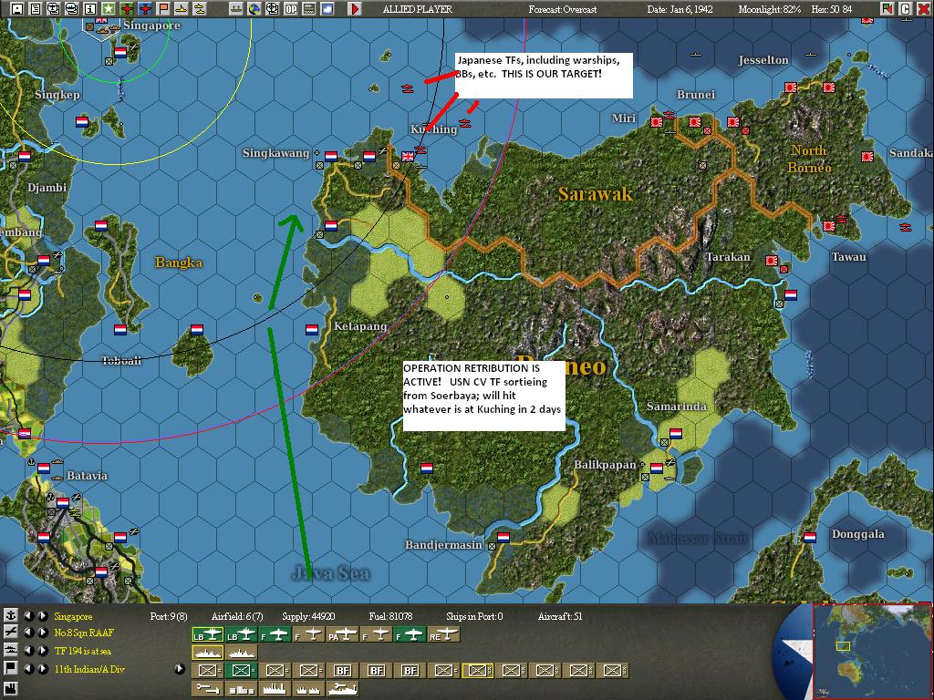Viewport: 934px width, 700px height.
Task: Click the 'Port: 9(8)' readout
Action: pyautogui.click(x=169, y=617)
